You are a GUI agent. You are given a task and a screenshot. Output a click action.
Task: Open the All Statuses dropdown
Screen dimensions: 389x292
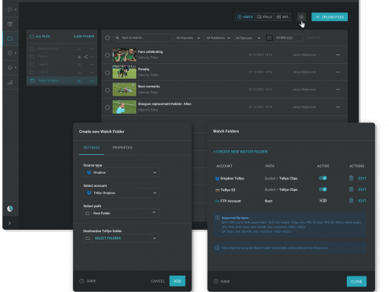tap(249, 38)
